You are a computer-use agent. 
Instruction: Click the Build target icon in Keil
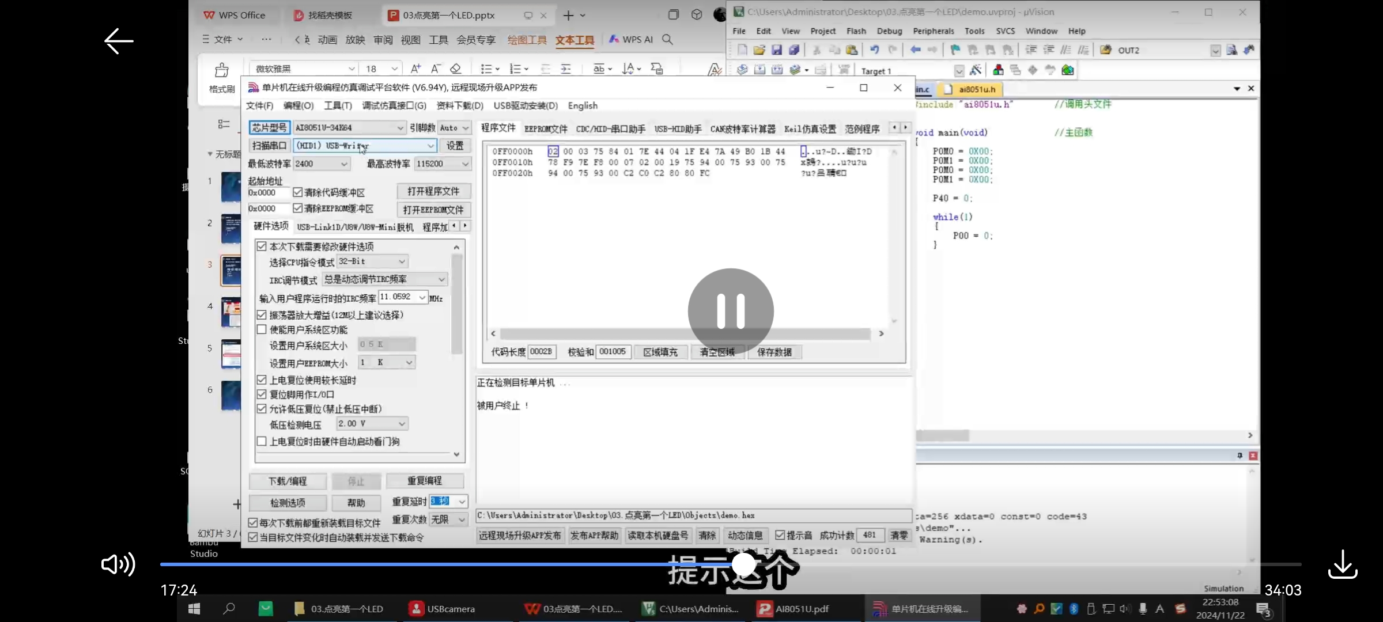click(759, 70)
